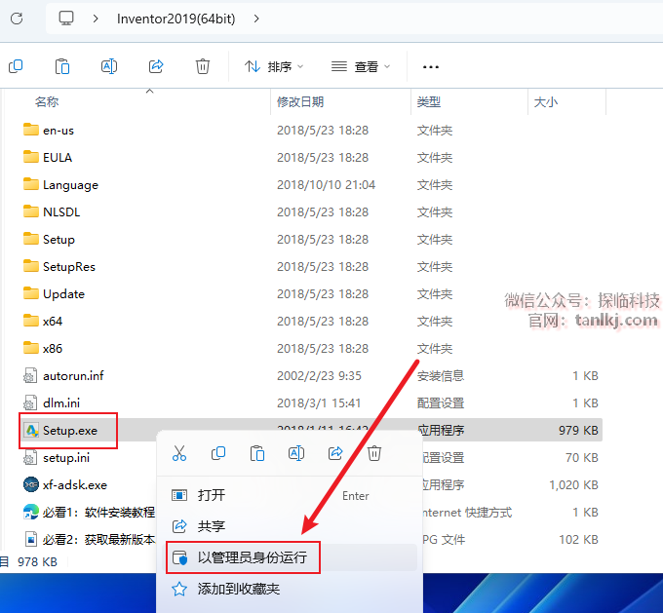Select the 必看1:软件安装教程 shortcut
Image resolution: width=663 pixels, height=613 pixels.
point(90,512)
